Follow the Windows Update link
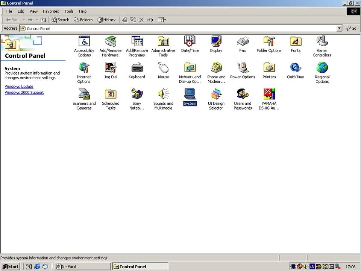 (x=19, y=87)
